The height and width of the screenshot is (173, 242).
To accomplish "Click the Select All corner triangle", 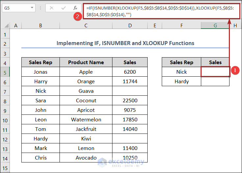I will pyautogui.click(x=6, y=26).
